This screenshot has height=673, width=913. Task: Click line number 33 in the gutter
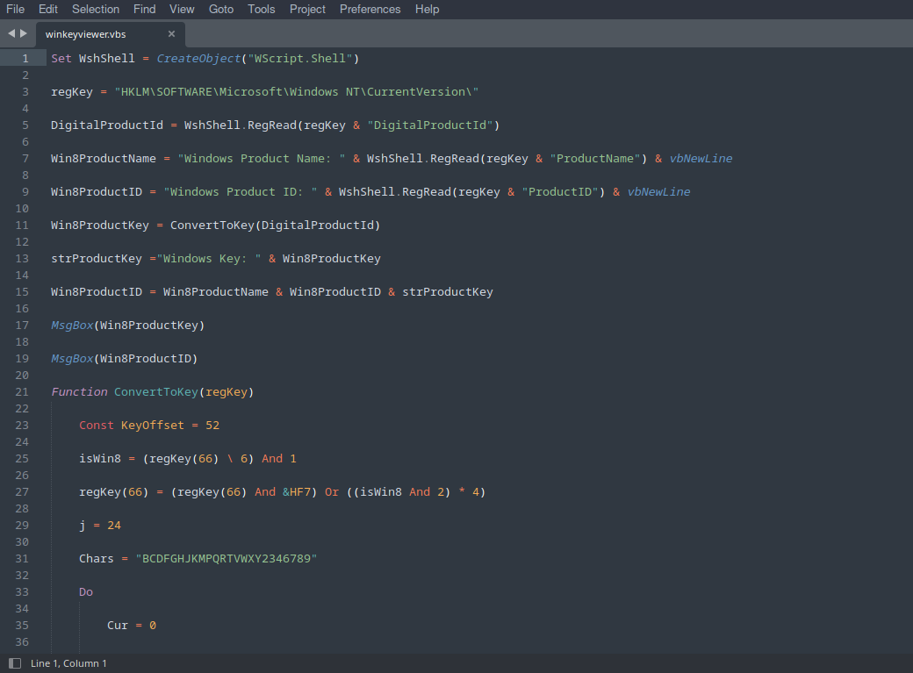(x=22, y=592)
